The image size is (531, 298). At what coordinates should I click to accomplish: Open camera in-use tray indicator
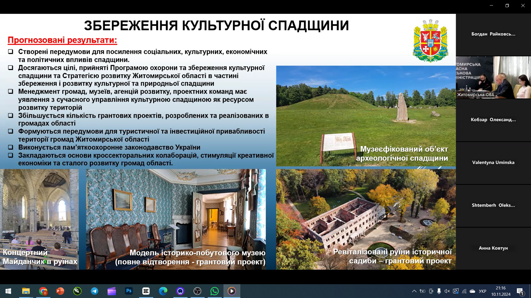(431, 291)
